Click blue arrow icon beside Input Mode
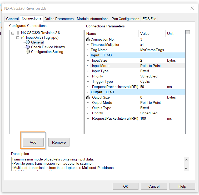The height and width of the screenshot is (195, 199). (x=88, y=66)
